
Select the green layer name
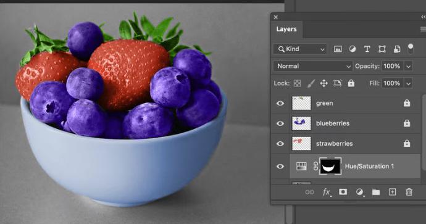pos(324,103)
